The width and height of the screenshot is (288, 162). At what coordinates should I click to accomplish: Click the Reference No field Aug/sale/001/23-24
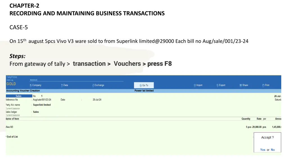[42, 100]
